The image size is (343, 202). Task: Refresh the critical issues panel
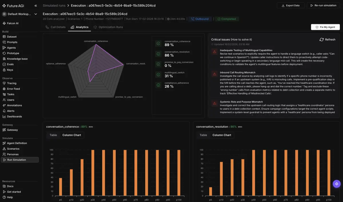tap(327, 40)
